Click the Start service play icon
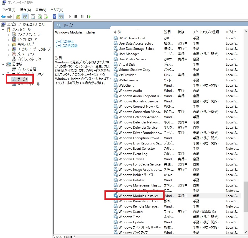Screen dimensions: 248x238 pyautogui.click(x=70, y=17)
